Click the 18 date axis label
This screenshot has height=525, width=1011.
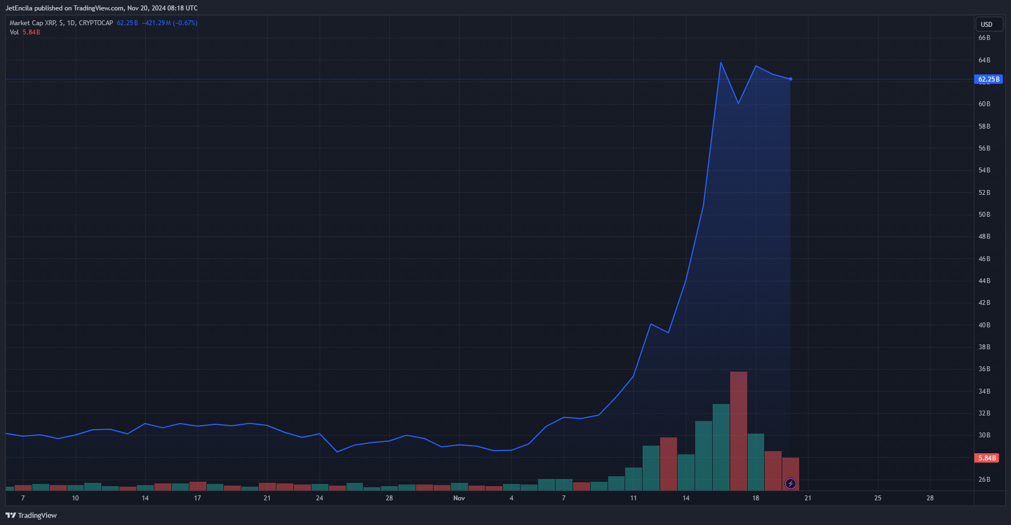point(755,498)
